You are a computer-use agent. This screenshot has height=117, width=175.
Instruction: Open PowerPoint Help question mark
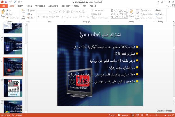click(158, 2)
